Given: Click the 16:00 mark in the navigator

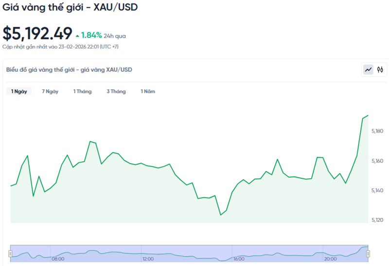Looking at the screenshot, I should click(x=239, y=259).
